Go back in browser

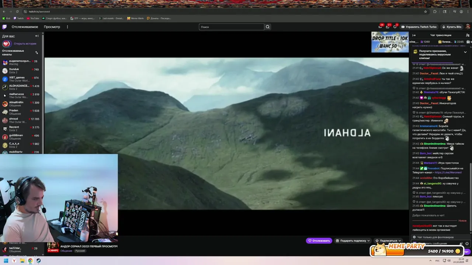point(4,11)
